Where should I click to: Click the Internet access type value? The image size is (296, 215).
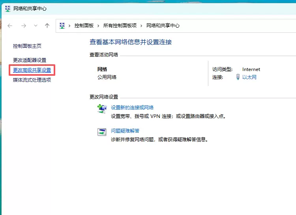click(251, 69)
